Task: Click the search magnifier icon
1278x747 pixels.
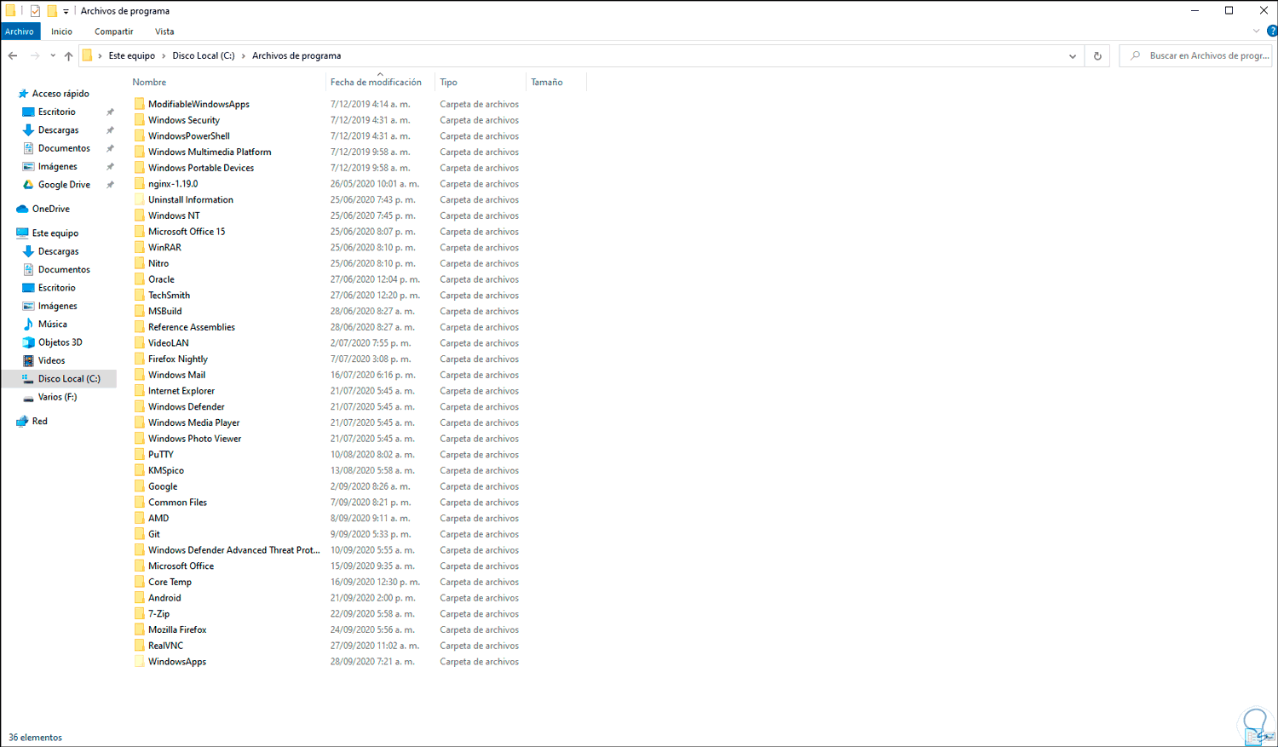Action: 1135,56
